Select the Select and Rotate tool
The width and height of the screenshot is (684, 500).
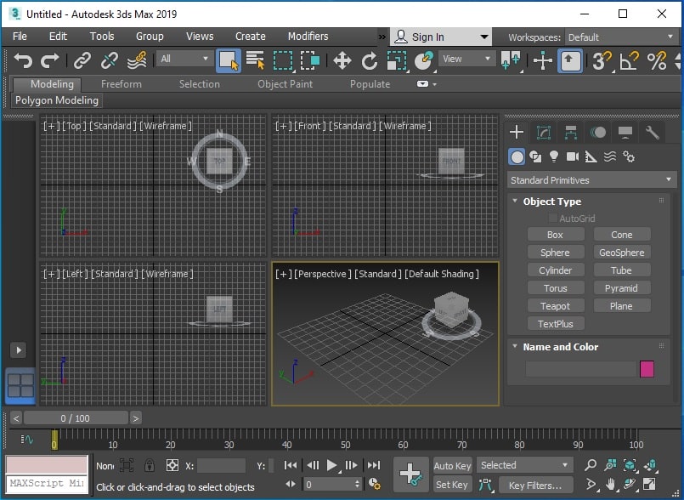pyautogui.click(x=370, y=60)
